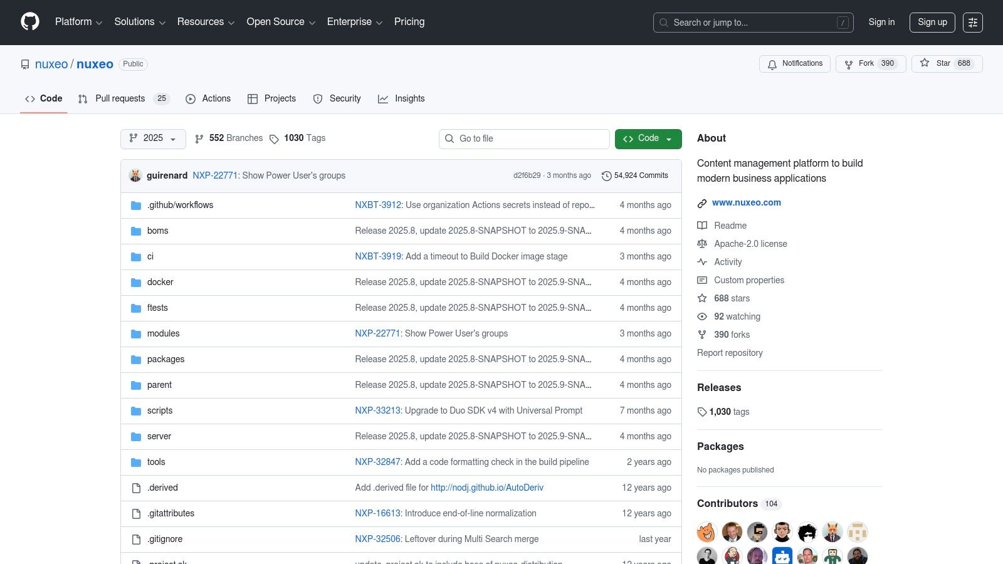Click inside the Go to file field
The image size is (1003, 564).
click(x=524, y=138)
